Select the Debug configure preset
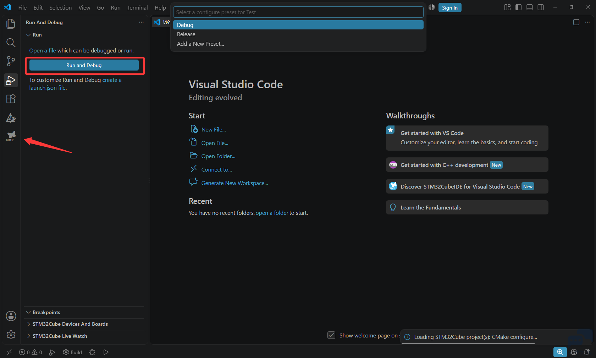Screen dimensions: 596x358 [298, 25]
